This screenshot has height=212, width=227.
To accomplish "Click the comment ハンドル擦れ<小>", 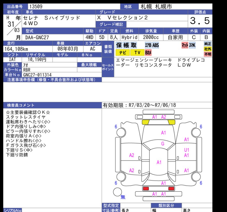I will [24, 141].
